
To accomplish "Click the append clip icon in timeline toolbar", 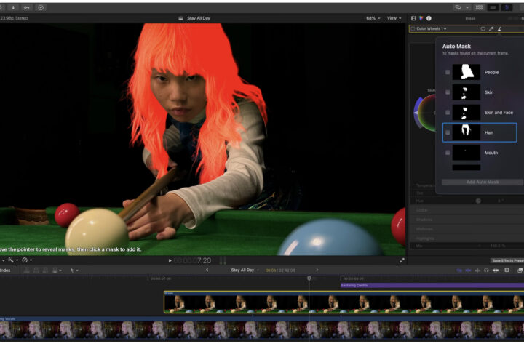I will click(x=45, y=270).
